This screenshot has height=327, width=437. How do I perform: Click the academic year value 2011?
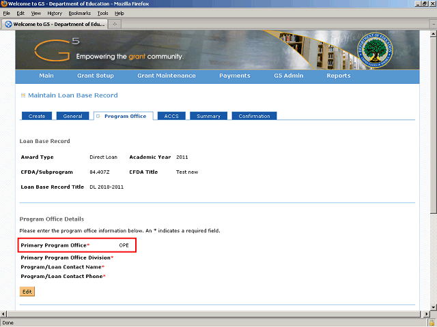click(182, 157)
